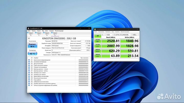Image resolution: width=184 pixels, height=103 pixels.
Task: Click status orb for attribute 02
Action: tap(29, 62)
